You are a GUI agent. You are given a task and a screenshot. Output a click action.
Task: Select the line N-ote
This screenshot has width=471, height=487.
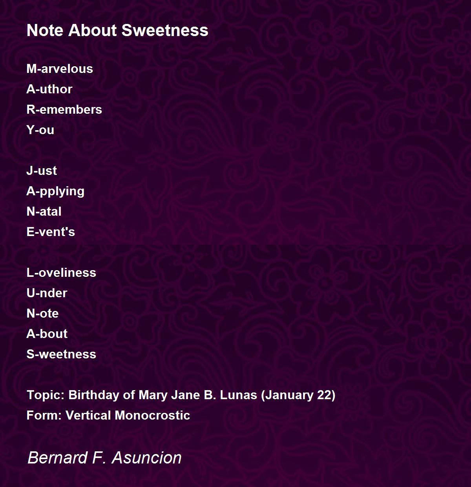tap(42, 313)
